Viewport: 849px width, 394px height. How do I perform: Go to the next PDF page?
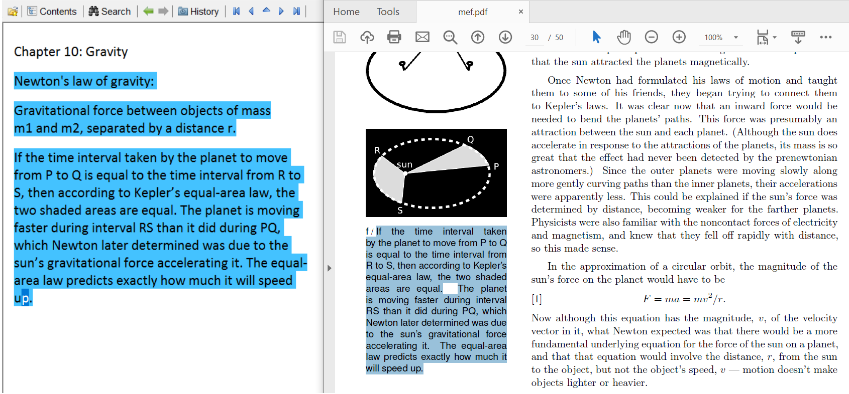(505, 37)
